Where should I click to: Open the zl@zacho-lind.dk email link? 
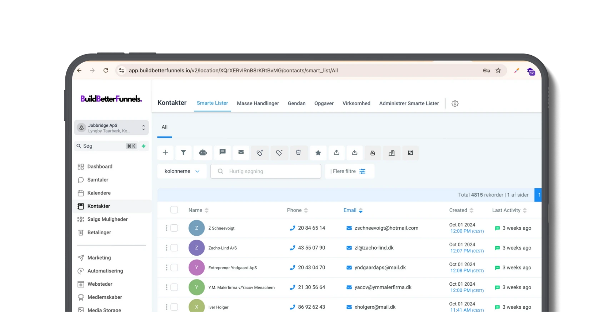(374, 248)
